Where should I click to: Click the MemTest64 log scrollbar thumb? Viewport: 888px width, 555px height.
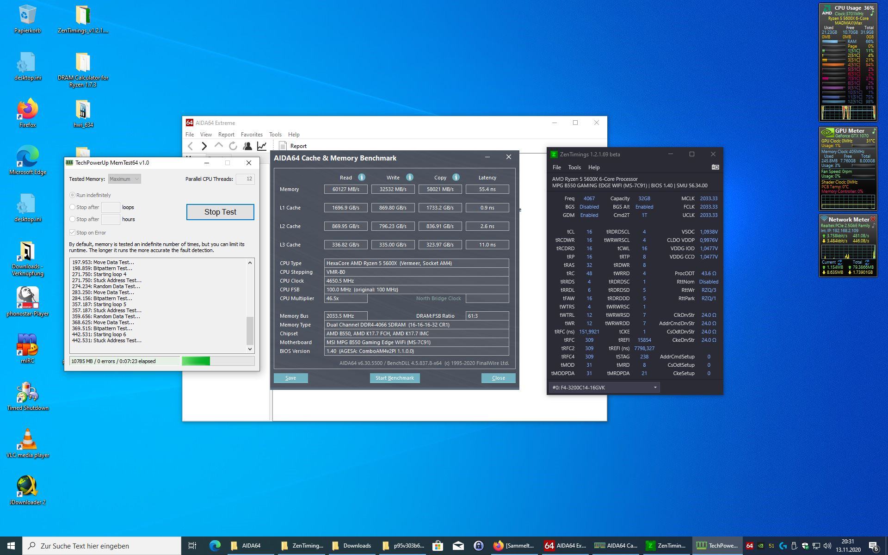coord(250,330)
